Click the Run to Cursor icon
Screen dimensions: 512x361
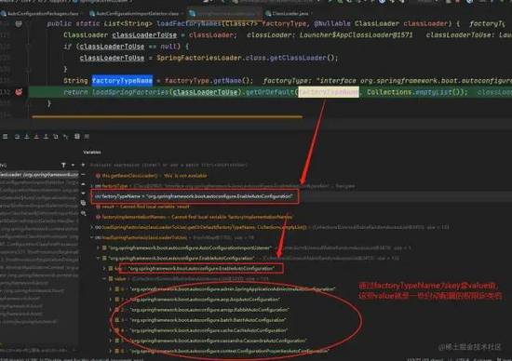point(66,137)
